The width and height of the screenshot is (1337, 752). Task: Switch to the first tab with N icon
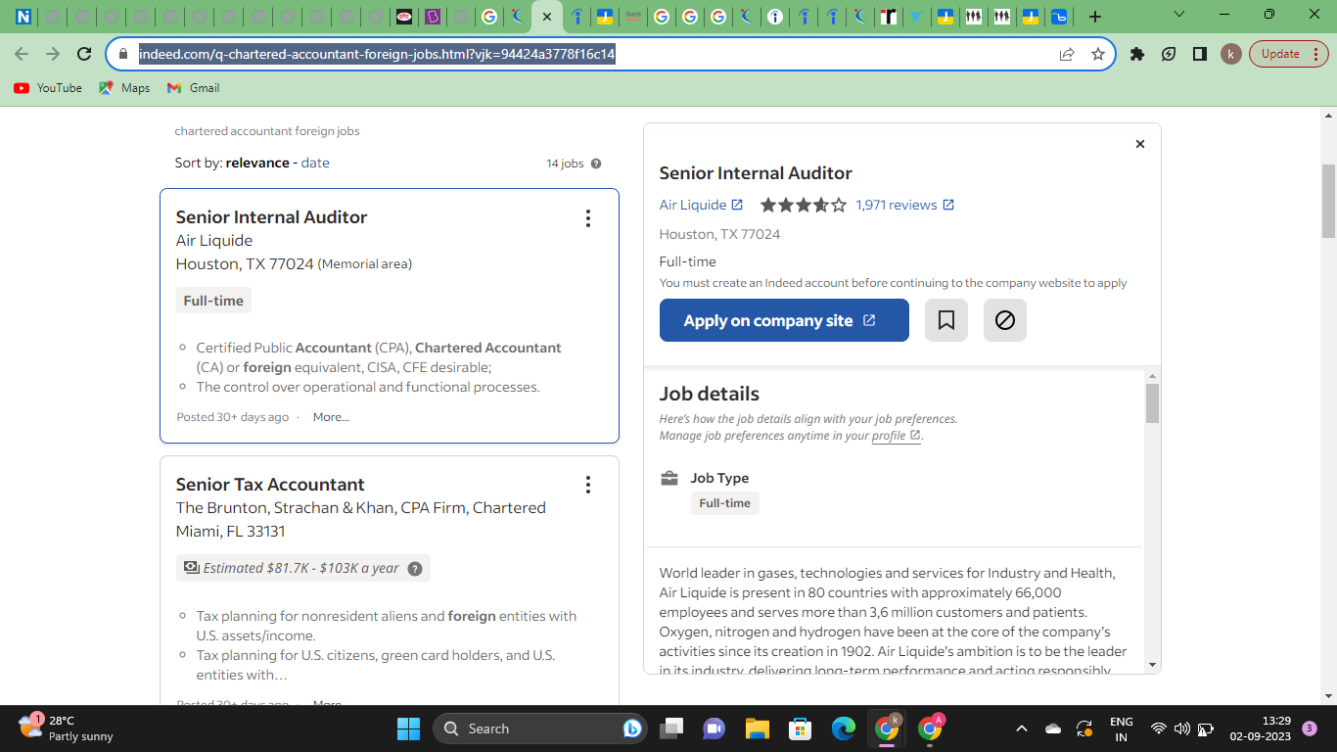pyautogui.click(x=23, y=17)
